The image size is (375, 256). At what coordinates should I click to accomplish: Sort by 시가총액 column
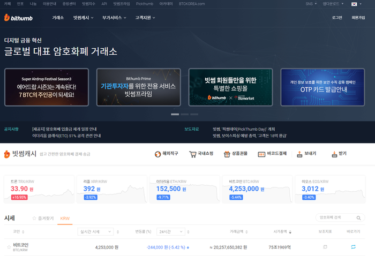tap(282, 231)
